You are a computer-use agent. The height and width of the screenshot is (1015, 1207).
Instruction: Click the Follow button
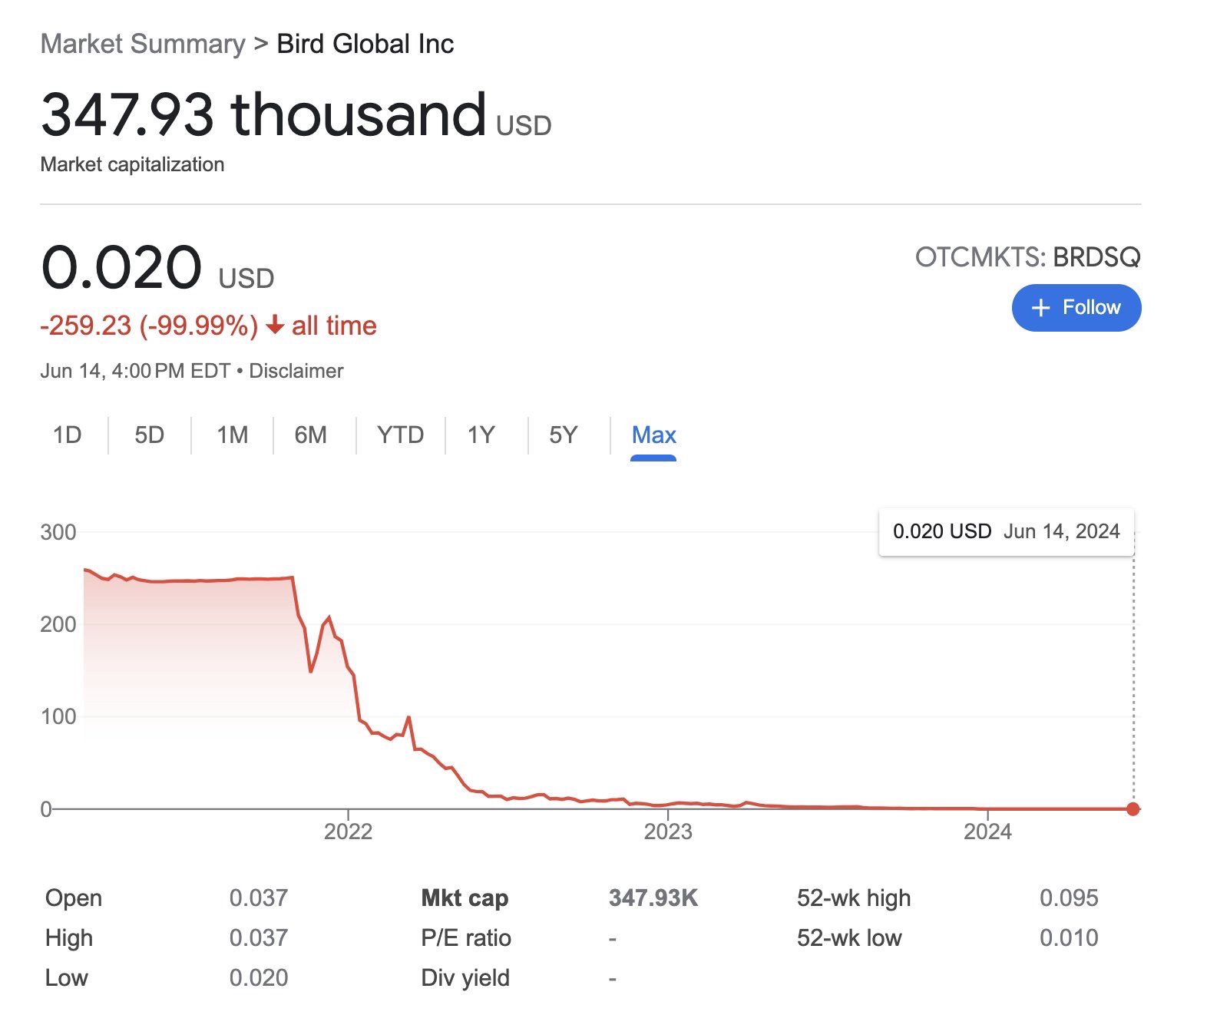[1076, 308]
